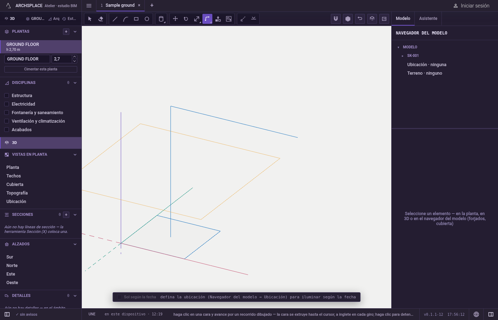Open the Sample ground tab
The width and height of the screenshot is (498, 320).
pyautogui.click(x=120, y=5)
